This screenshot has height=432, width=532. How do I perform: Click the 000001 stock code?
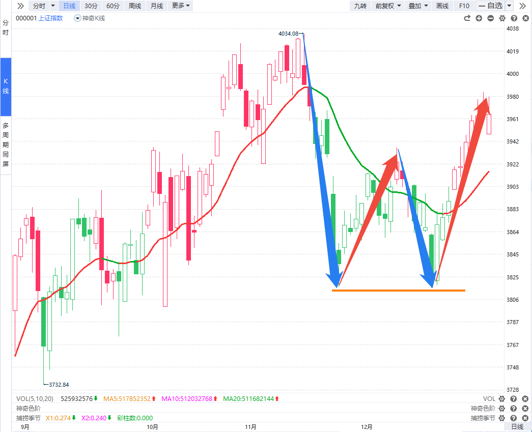[26, 18]
